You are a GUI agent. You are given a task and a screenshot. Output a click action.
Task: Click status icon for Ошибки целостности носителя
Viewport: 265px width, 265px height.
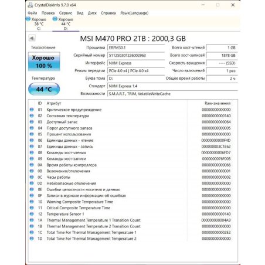(x=32, y=189)
